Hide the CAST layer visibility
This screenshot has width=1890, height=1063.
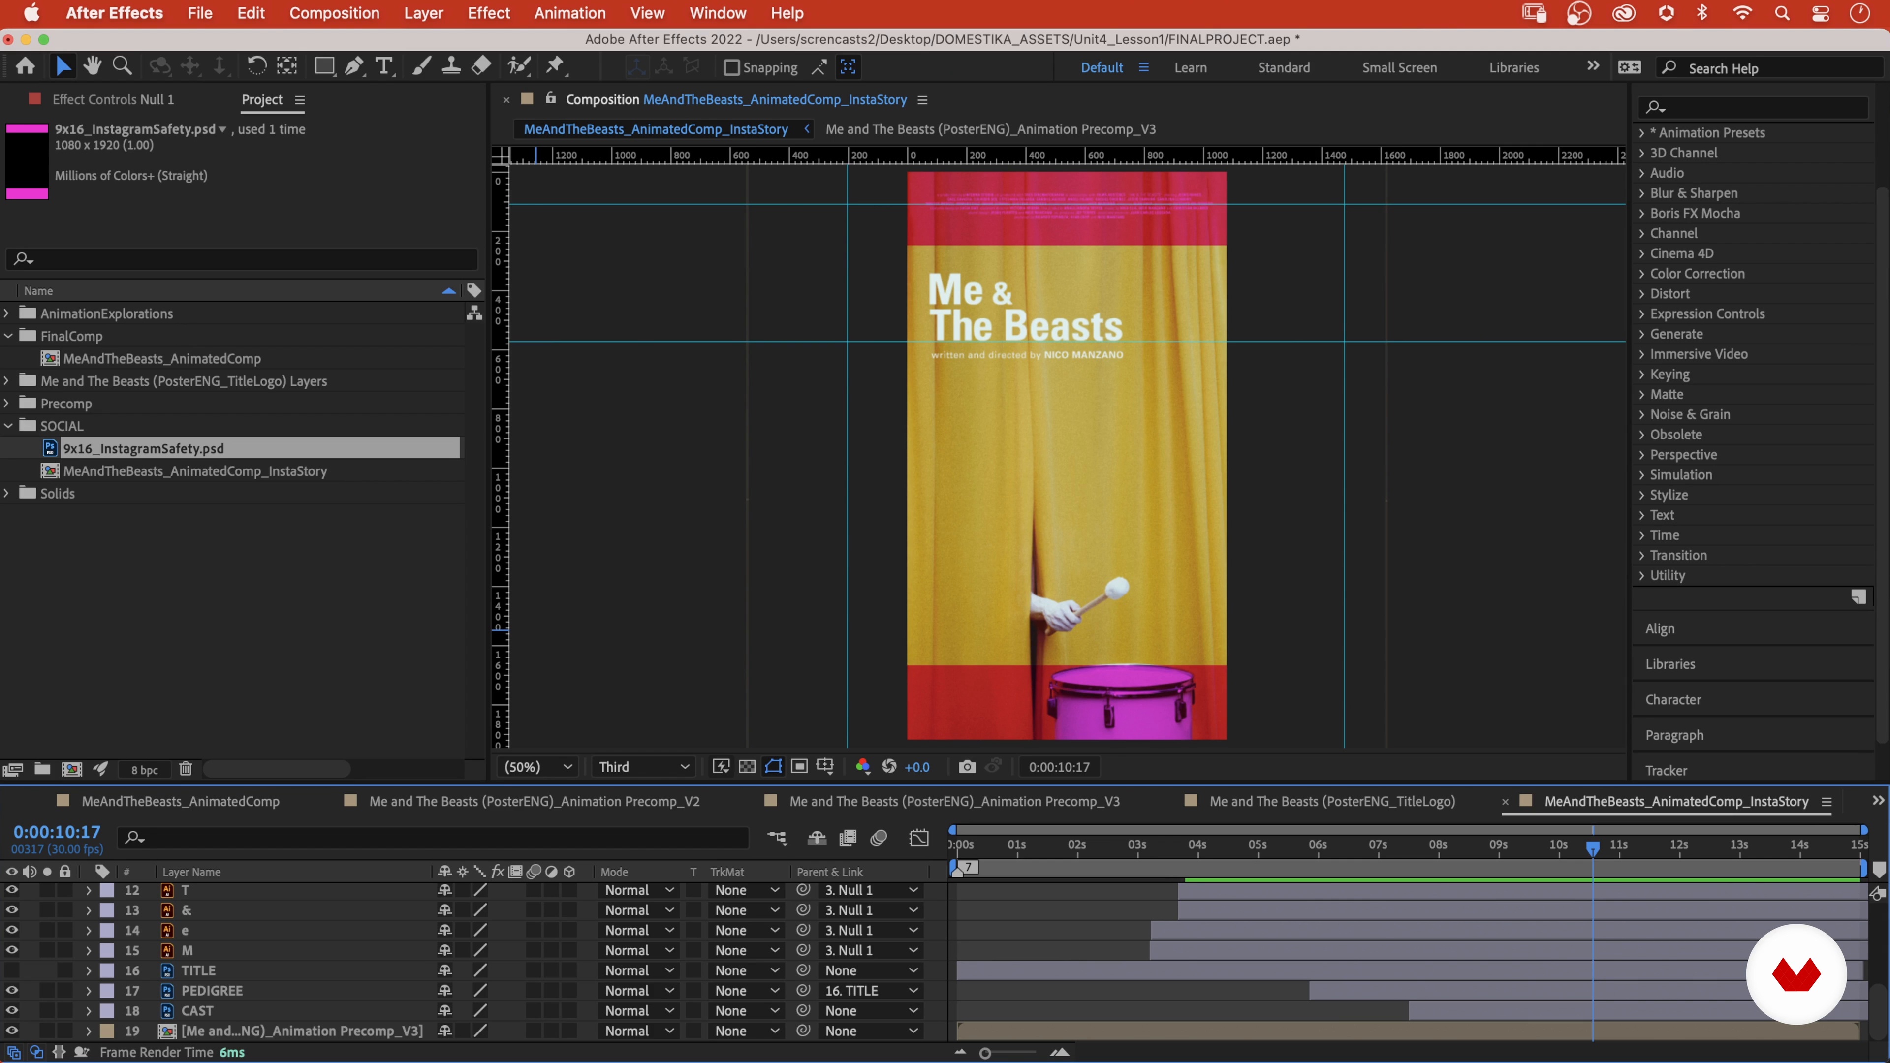(12, 1011)
